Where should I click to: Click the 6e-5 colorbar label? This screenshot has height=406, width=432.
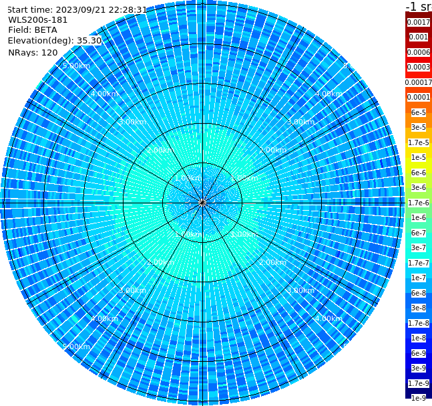click(x=419, y=112)
